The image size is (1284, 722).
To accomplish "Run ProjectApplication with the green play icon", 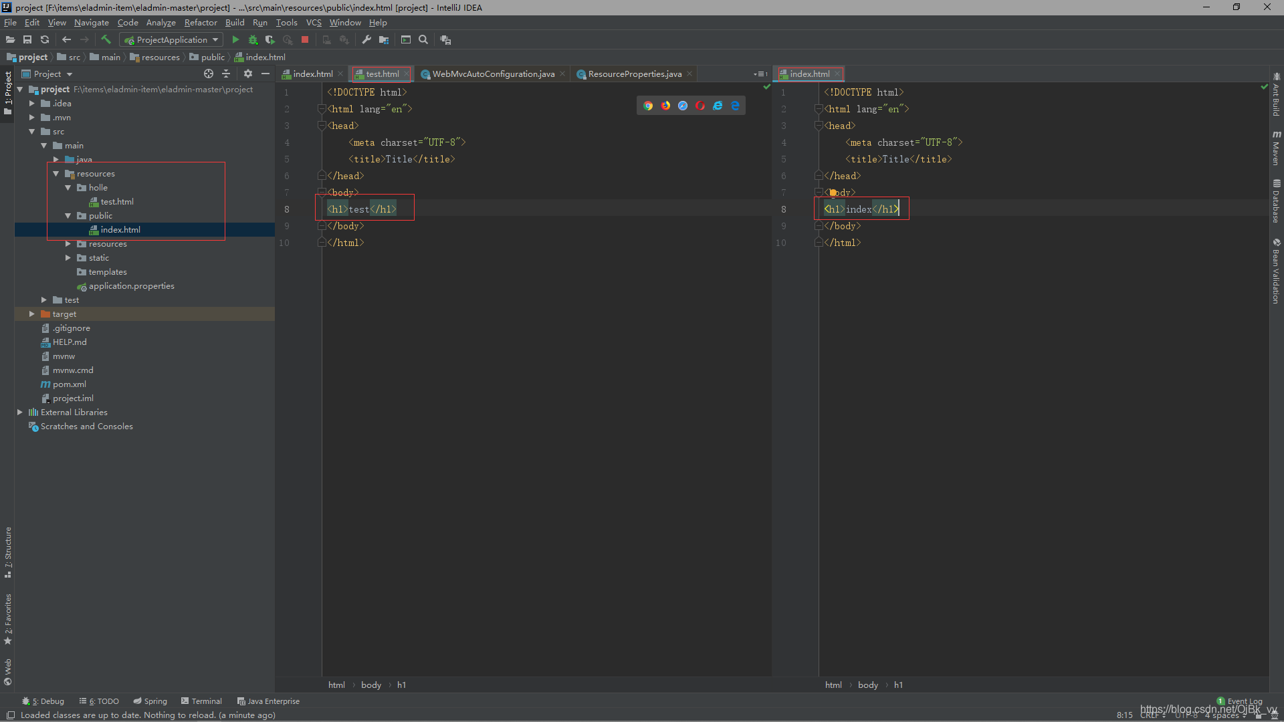I will pyautogui.click(x=235, y=40).
